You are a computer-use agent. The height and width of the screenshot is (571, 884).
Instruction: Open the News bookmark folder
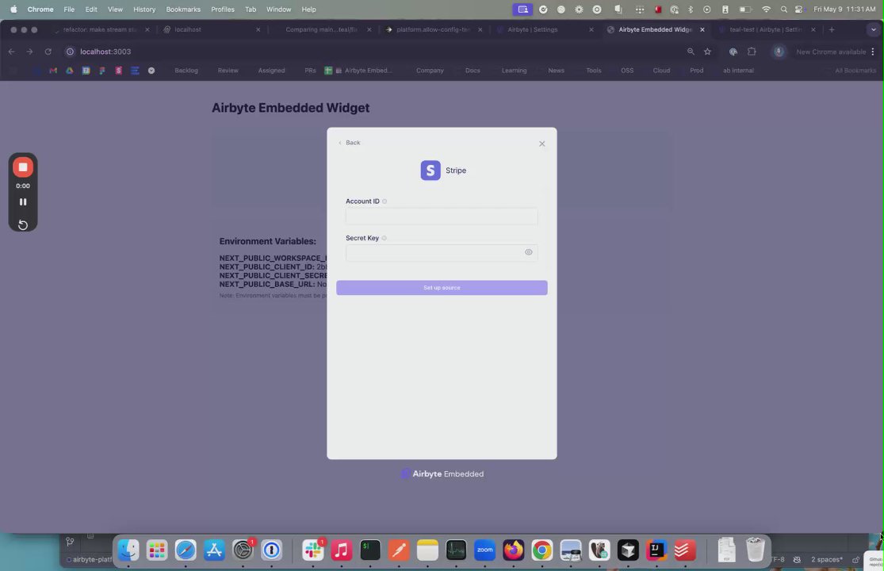pos(556,71)
